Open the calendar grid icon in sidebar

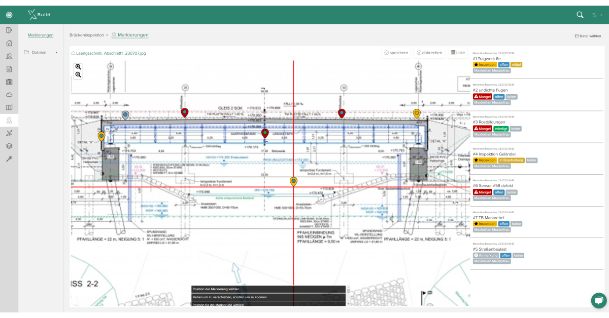tap(9, 82)
